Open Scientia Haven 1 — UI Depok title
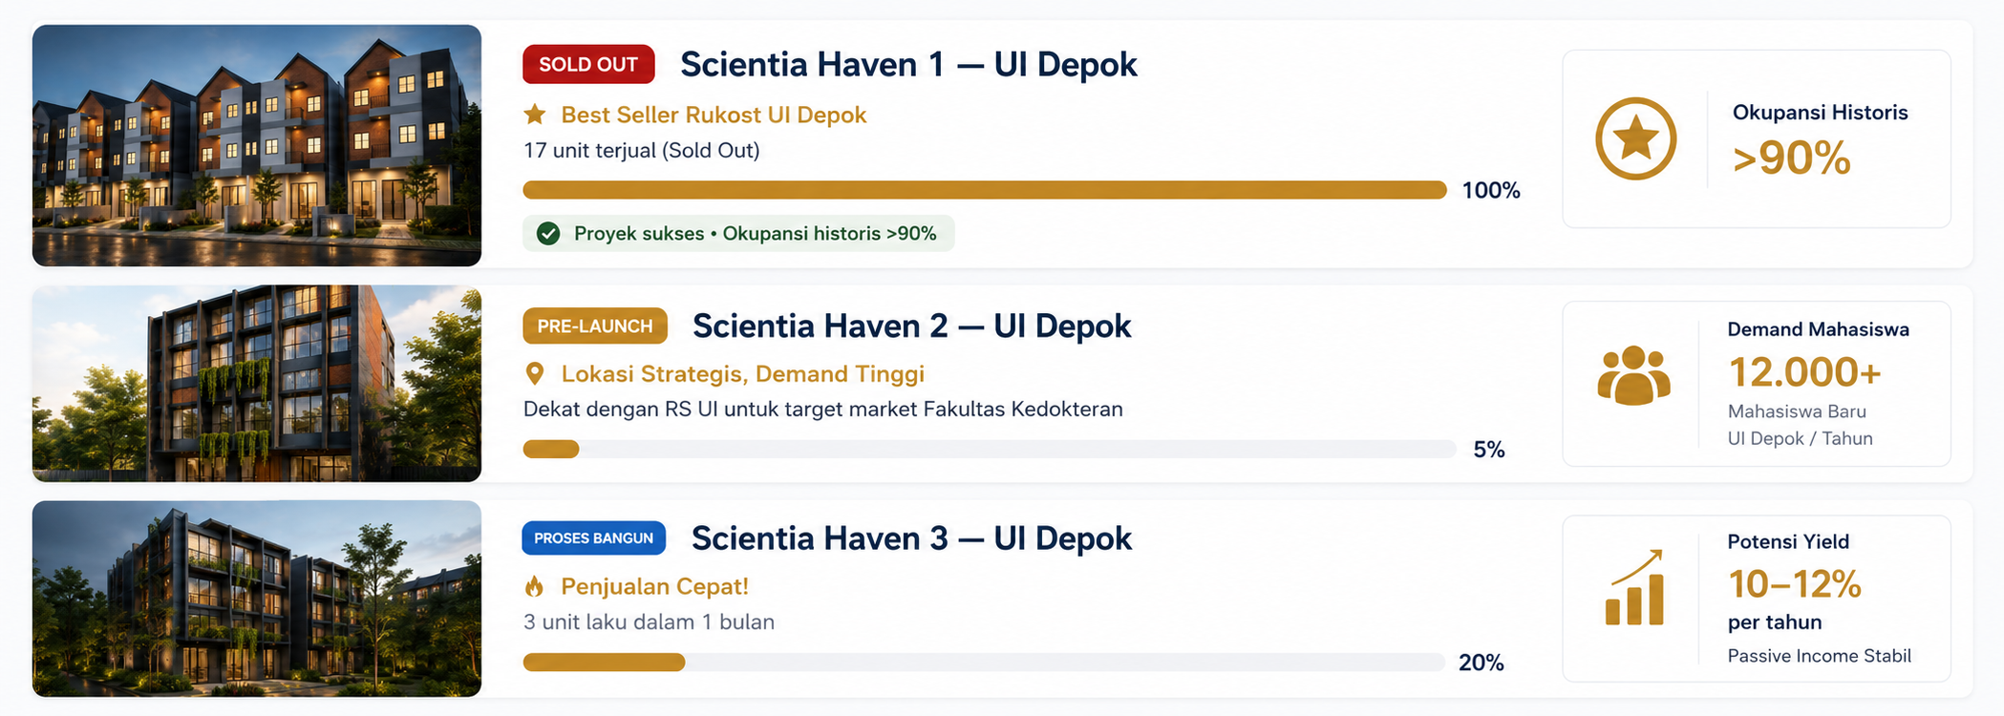Image resolution: width=2004 pixels, height=716 pixels. (908, 65)
